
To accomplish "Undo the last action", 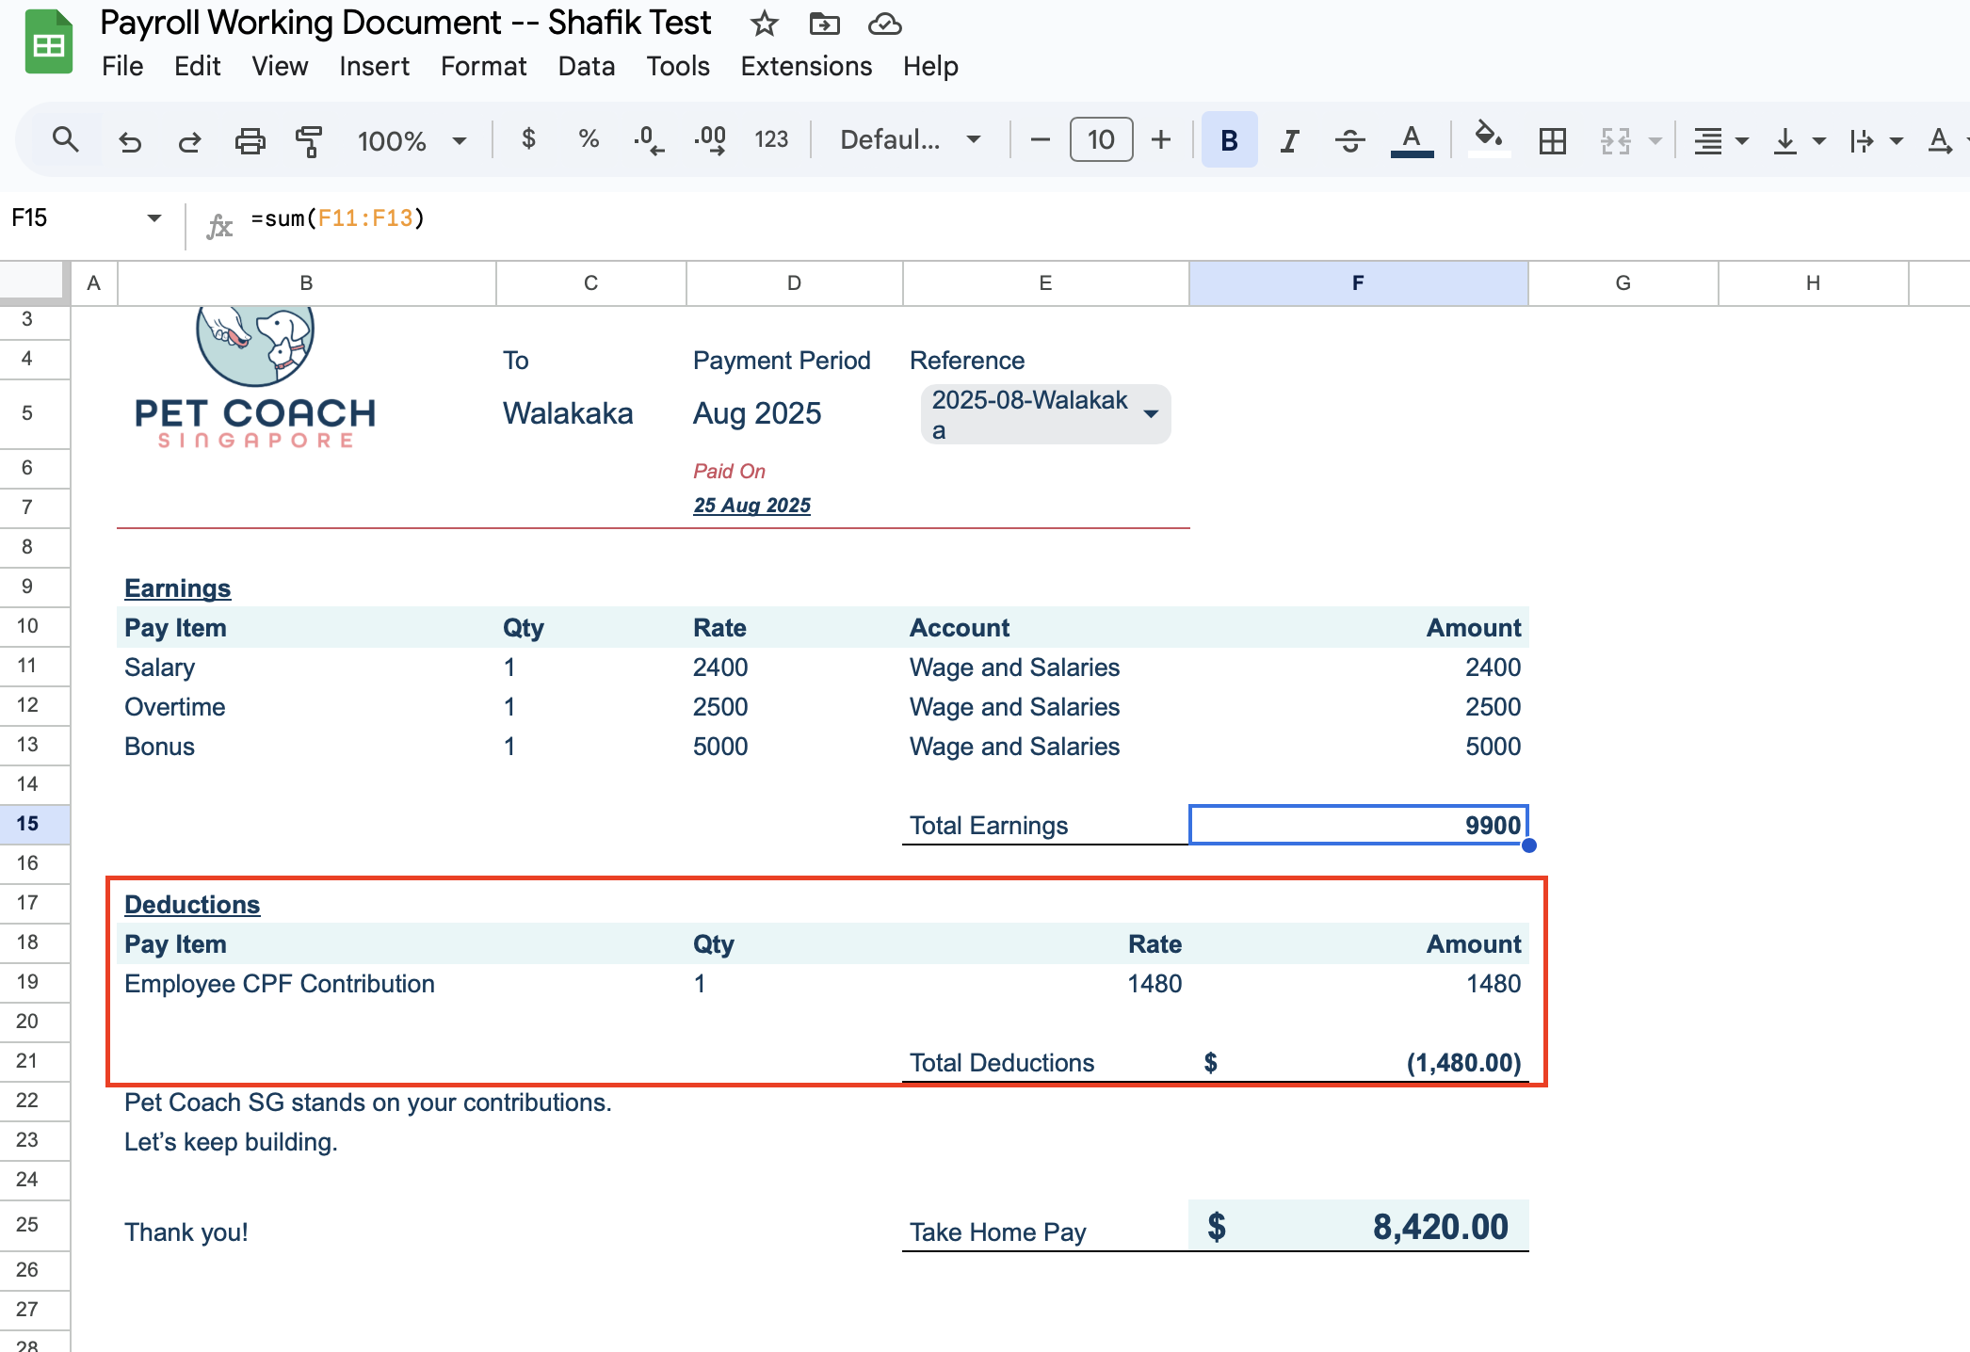I will click(x=130, y=140).
